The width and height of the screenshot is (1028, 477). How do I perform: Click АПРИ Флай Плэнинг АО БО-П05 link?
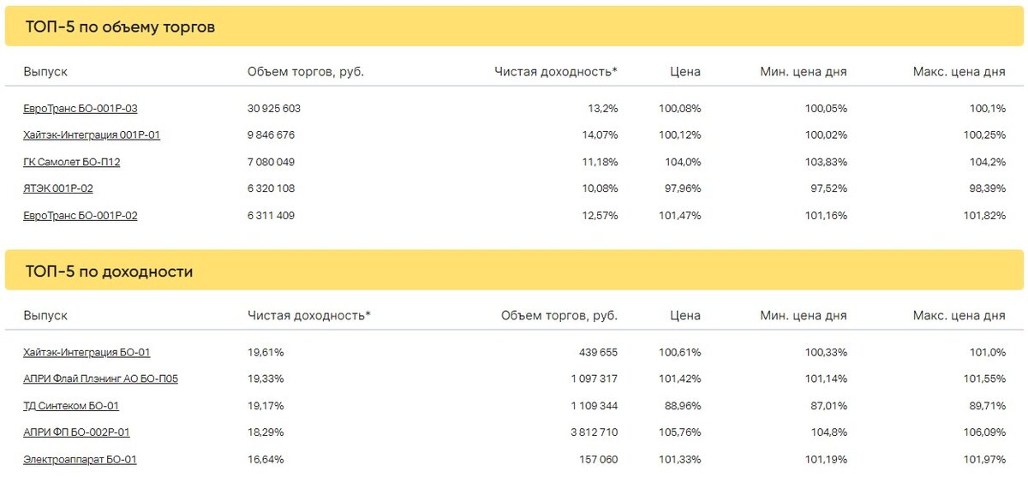click(x=100, y=379)
